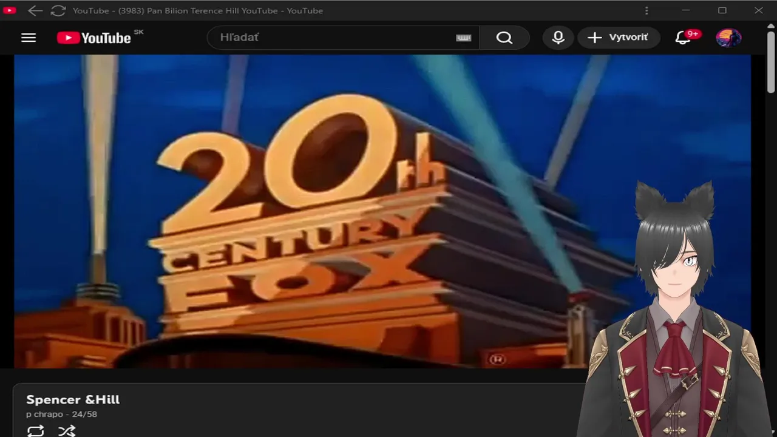Open the YouTube hamburger guide menu
This screenshot has width=777, height=437.
pos(29,38)
